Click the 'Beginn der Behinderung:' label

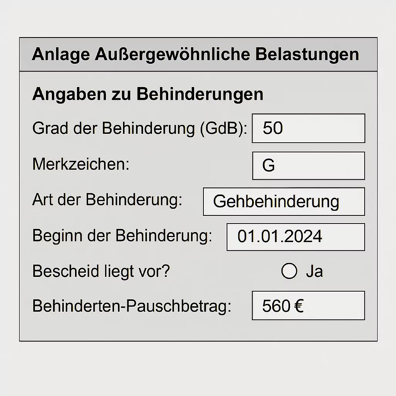[x=122, y=236]
